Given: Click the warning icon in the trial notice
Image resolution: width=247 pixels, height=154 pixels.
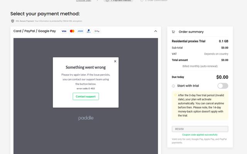Looking at the screenshot, I should pyautogui.click(x=175, y=95).
